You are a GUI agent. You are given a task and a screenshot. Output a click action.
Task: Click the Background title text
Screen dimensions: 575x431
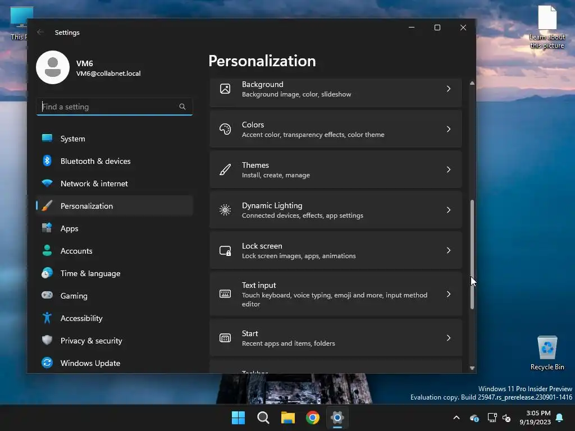(x=263, y=84)
